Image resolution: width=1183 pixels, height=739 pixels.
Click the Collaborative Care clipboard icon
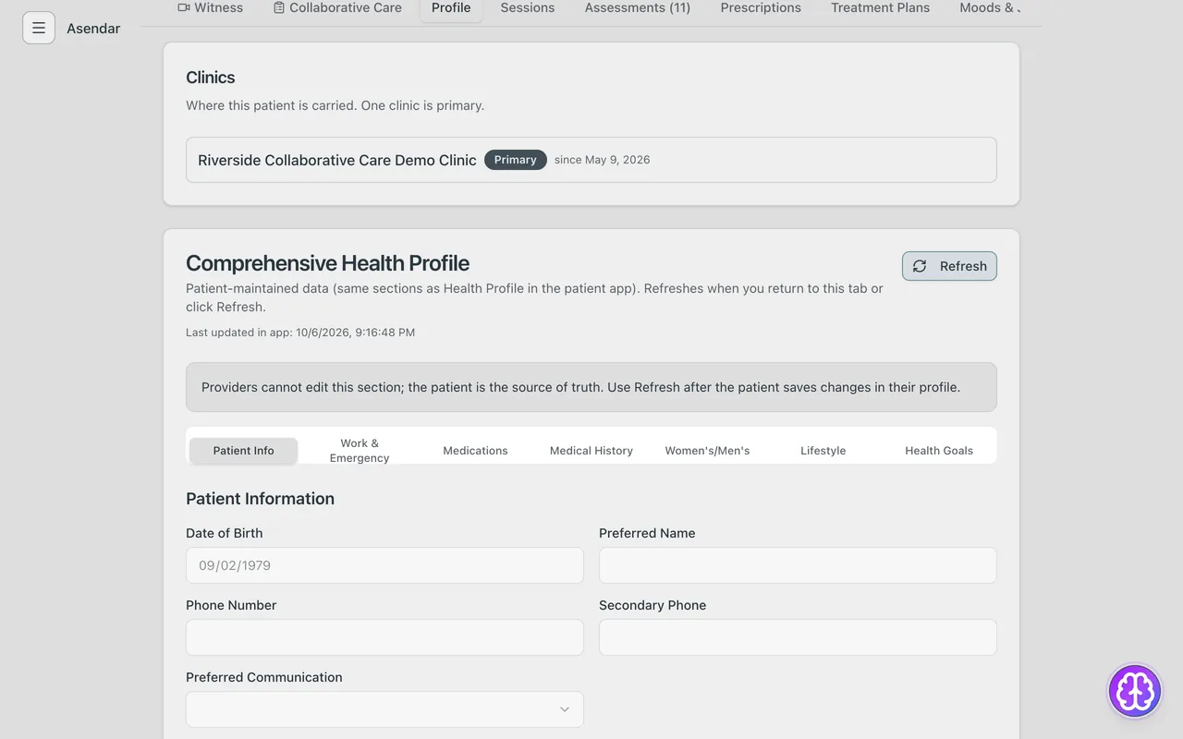coord(279,7)
